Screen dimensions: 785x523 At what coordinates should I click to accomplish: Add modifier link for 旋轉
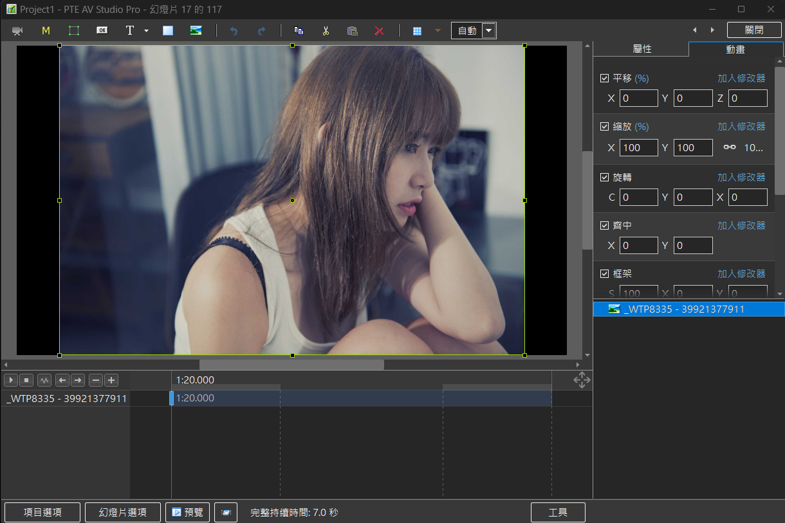tap(741, 177)
